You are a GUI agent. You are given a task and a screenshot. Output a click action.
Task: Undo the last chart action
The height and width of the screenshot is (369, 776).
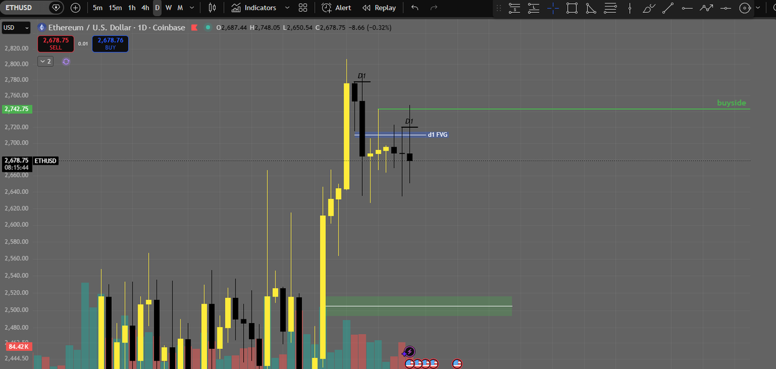(x=415, y=8)
